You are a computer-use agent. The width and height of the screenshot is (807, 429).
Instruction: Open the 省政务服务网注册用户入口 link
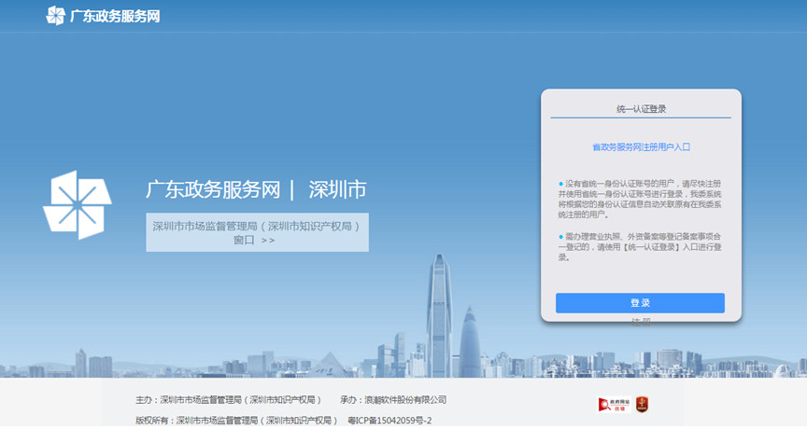[x=641, y=147]
